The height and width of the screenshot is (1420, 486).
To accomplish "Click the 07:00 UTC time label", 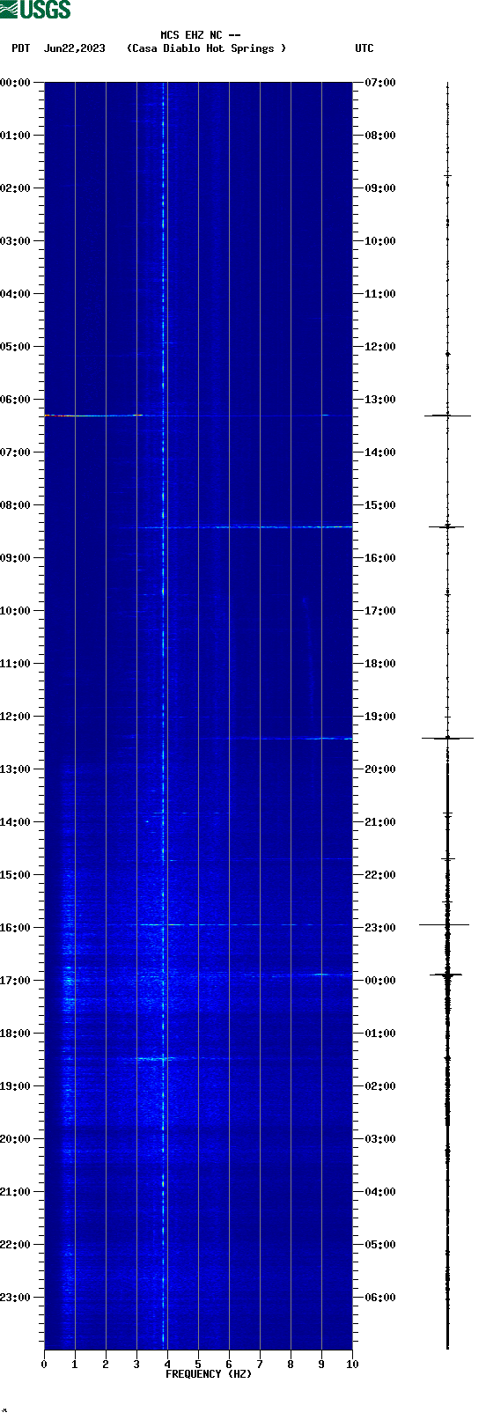I will point(380,83).
